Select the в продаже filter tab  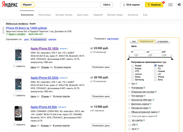tap(163, 42)
